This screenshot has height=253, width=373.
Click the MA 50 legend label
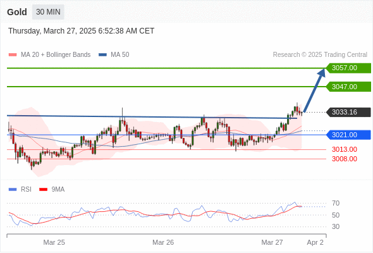click(x=120, y=55)
